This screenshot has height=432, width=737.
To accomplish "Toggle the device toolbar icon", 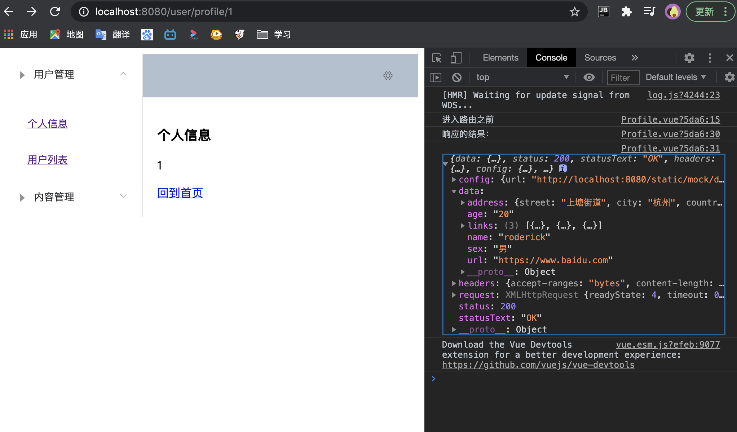I will point(456,58).
